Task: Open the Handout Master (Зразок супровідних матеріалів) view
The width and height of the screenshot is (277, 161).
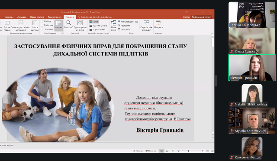Action: point(21,26)
